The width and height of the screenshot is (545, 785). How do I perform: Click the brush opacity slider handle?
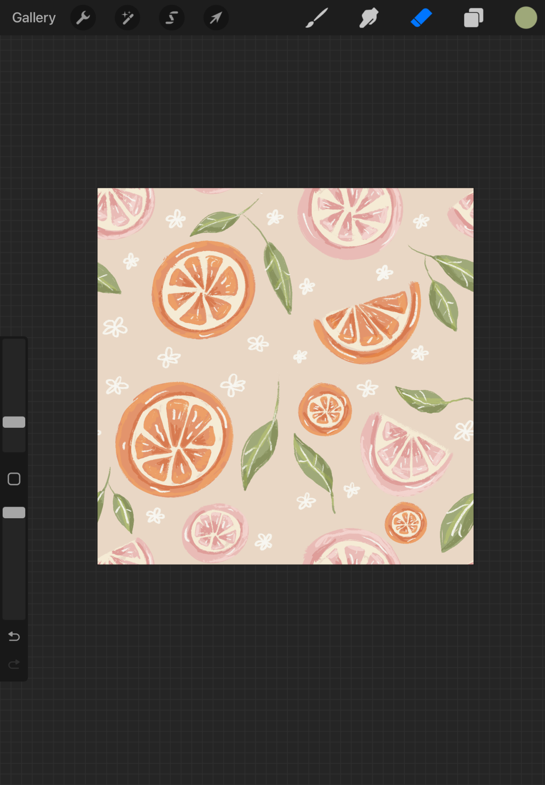[14, 512]
